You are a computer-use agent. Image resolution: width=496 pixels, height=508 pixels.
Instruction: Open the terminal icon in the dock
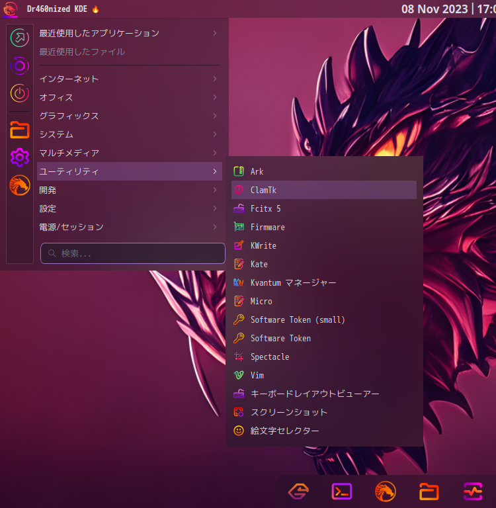(342, 491)
